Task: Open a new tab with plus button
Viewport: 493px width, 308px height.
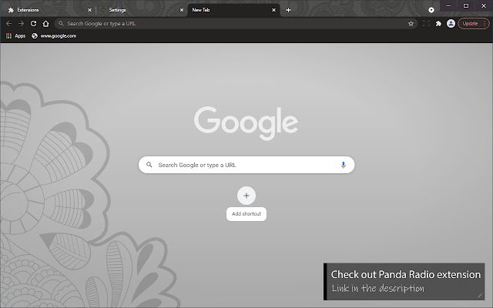Action: [x=288, y=10]
